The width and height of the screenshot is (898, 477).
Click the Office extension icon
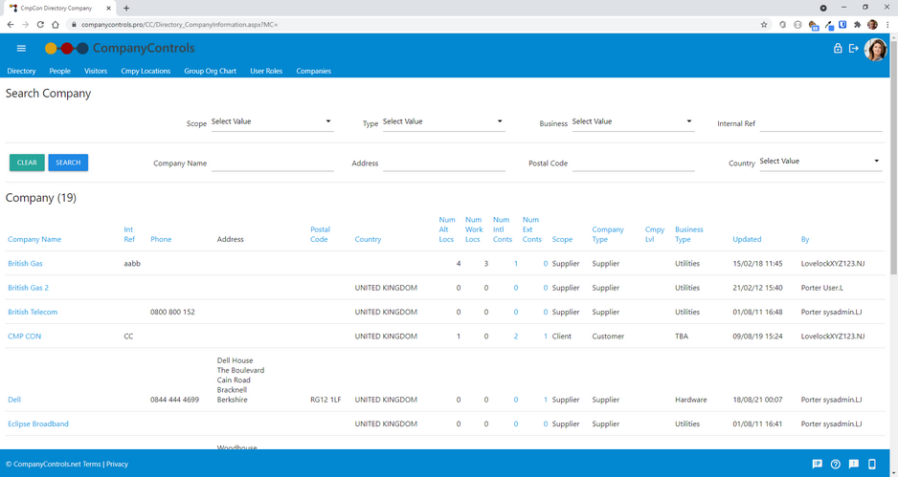[x=783, y=25]
